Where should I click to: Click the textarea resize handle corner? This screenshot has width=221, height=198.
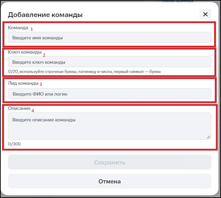coord(208,137)
